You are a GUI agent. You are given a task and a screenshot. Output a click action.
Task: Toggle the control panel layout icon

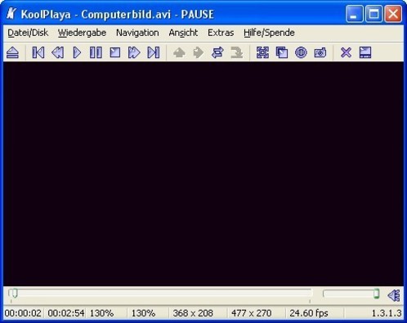365,52
